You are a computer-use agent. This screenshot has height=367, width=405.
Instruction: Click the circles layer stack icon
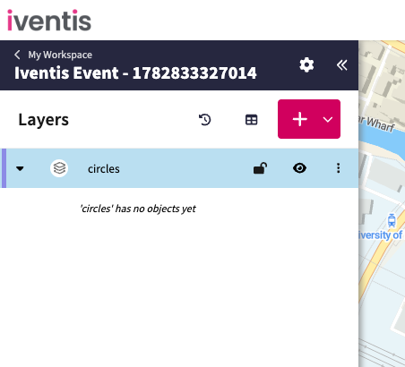click(x=59, y=168)
